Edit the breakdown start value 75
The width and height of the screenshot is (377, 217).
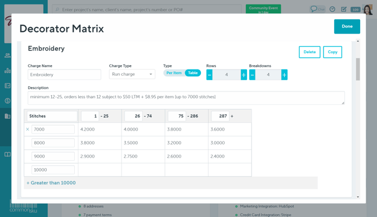tap(177, 116)
